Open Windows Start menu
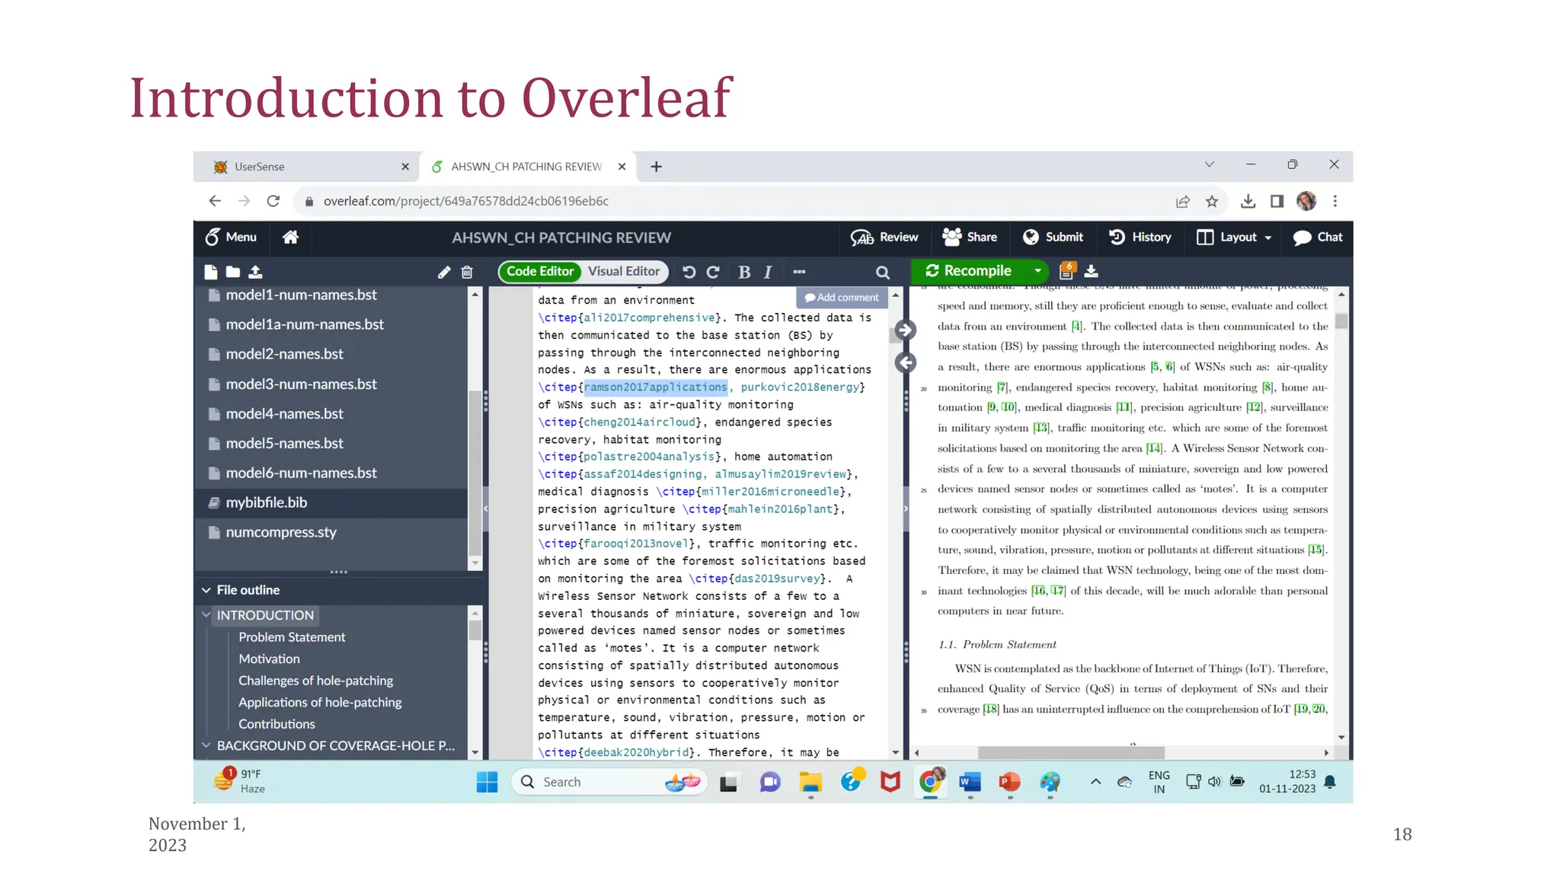1560x877 pixels. (487, 782)
